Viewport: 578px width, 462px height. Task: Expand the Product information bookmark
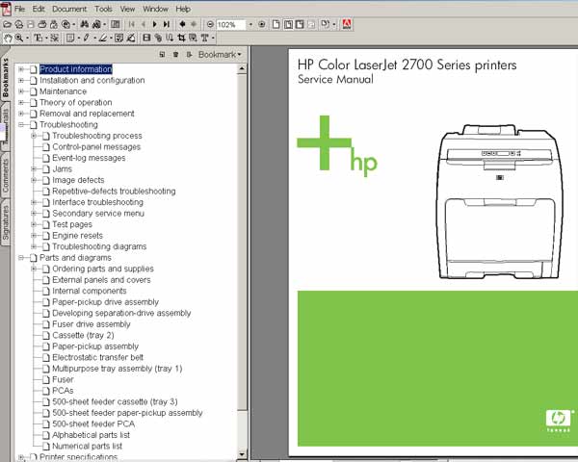(21, 69)
